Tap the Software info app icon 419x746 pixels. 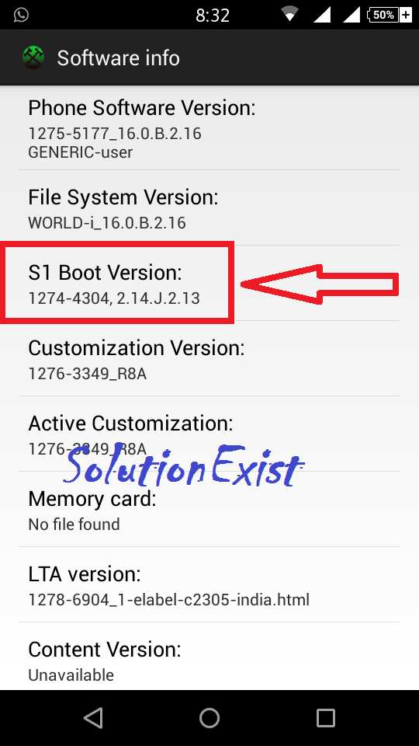[x=33, y=58]
